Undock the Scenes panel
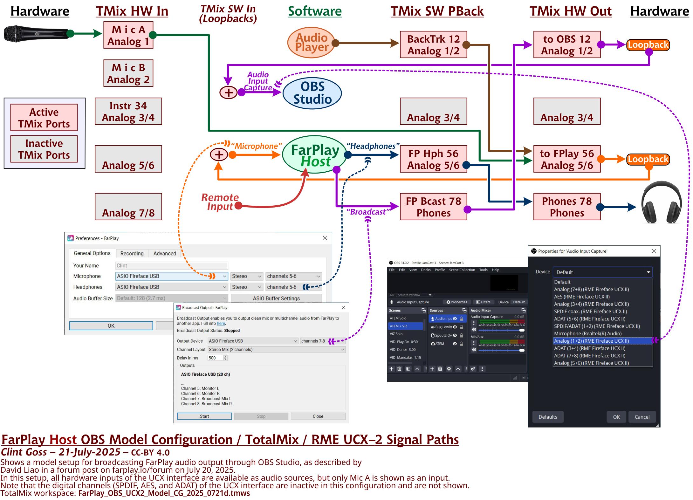This screenshot has width=693, height=500. pyautogui.click(x=423, y=311)
